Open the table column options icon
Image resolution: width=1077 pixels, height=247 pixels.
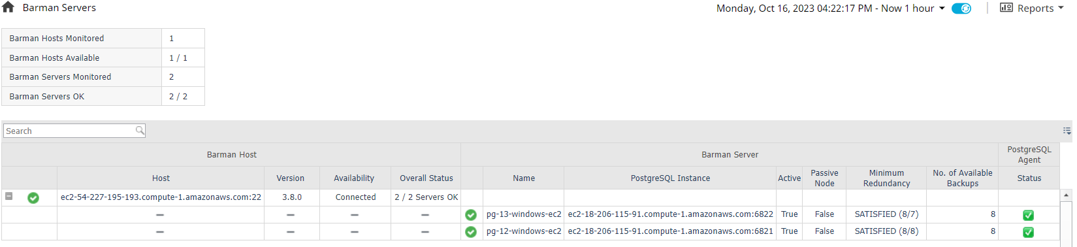click(1067, 131)
